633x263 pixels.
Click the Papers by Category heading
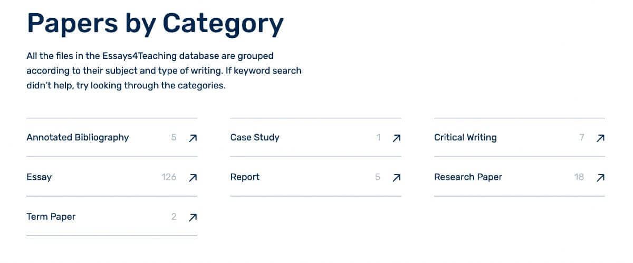(x=155, y=24)
